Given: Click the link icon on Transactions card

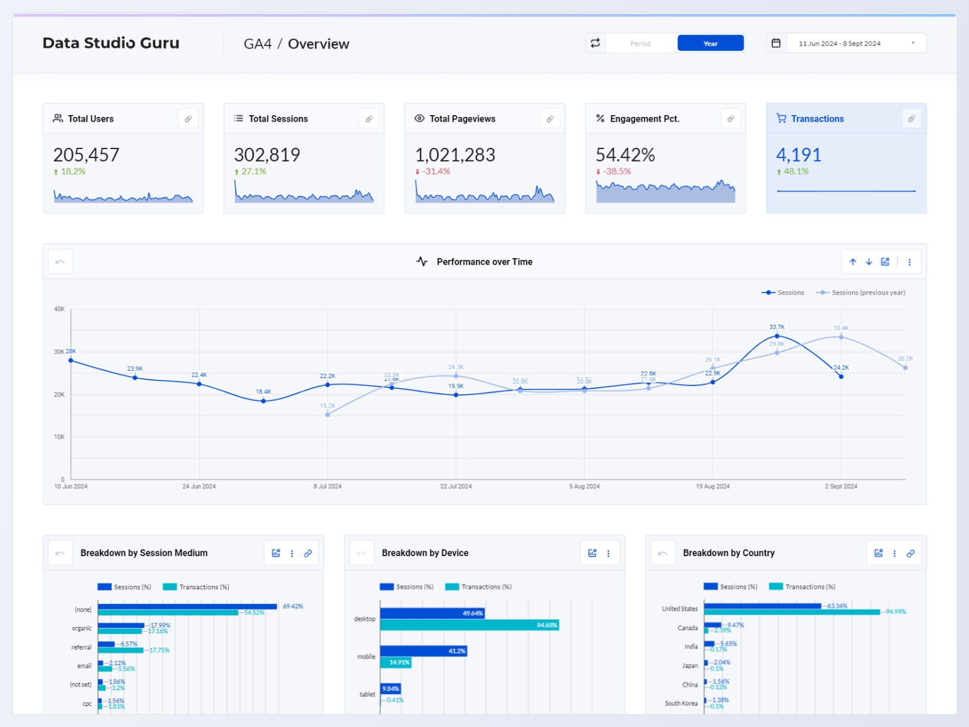Looking at the screenshot, I should pyautogui.click(x=911, y=119).
